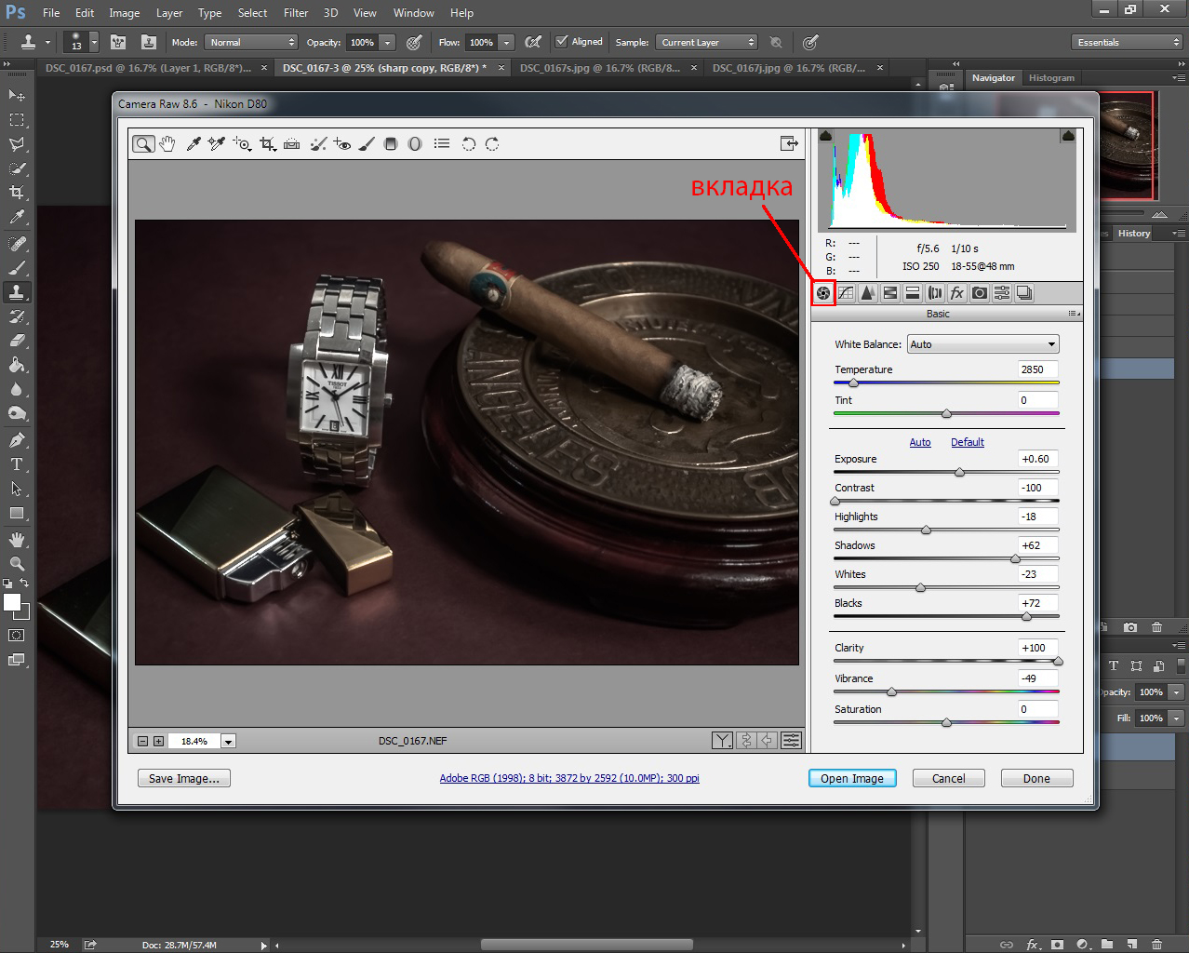Image resolution: width=1189 pixels, height=953 pixels.
Task: Click the Exposure slider handle
Action: point(959,473)
